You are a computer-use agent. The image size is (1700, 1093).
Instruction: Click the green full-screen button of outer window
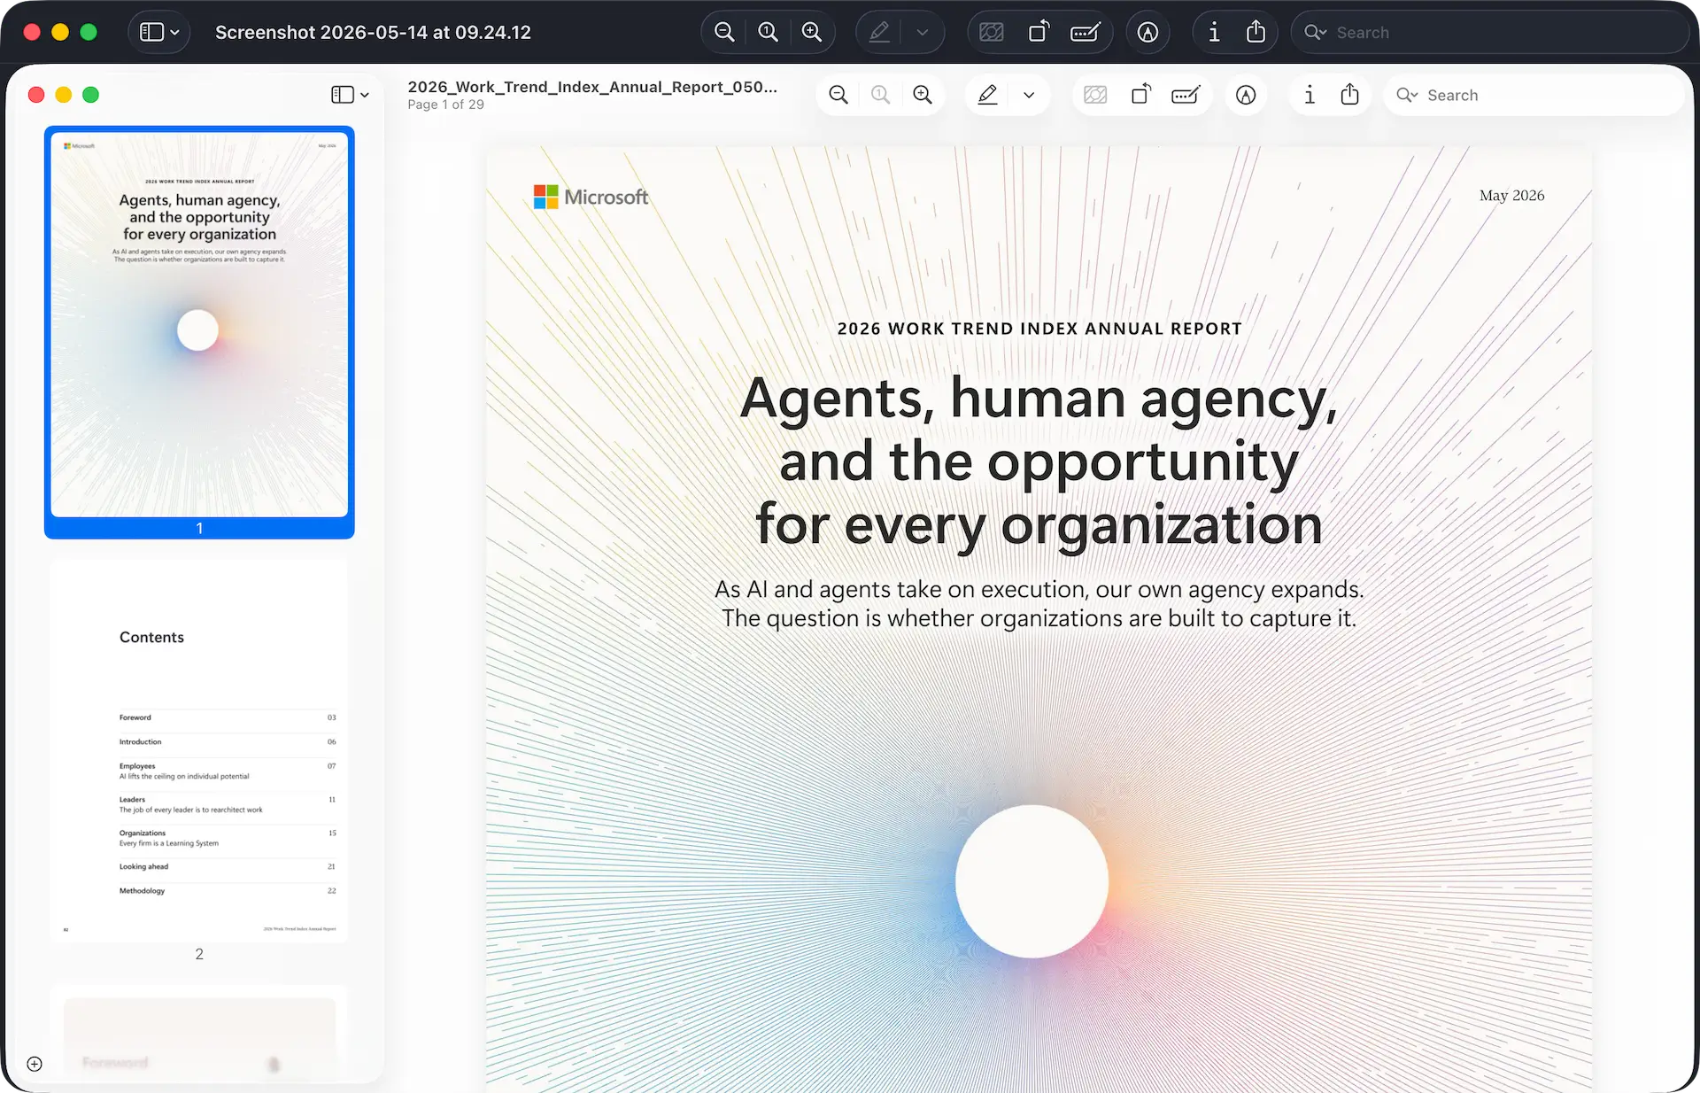pyautogui.click(x=89, y=33)
